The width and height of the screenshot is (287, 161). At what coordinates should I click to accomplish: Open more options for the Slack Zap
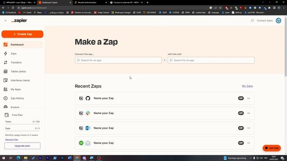tap(248, 113)
